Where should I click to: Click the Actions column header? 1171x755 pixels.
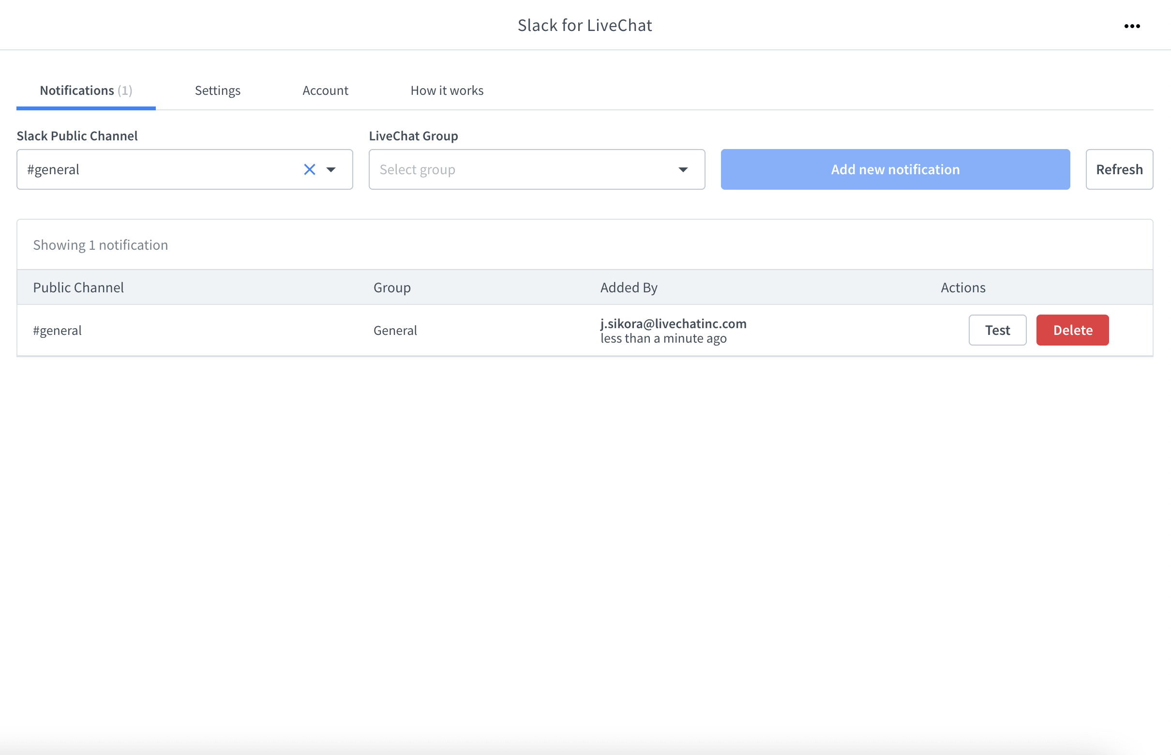[x=962, y=287]
